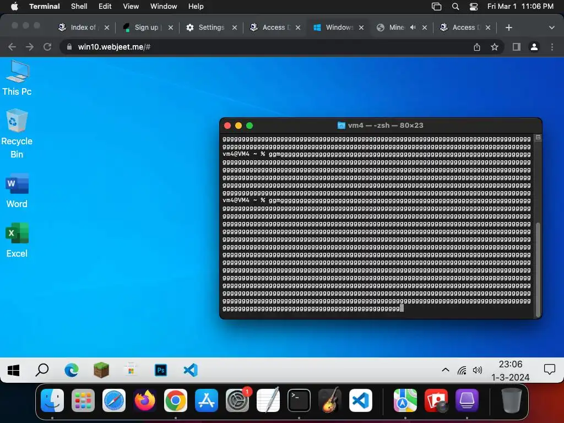Expand the tab search dropdown chevron
Image resolution: width=564 pixels, height=423 pixels.
(552, 28)
